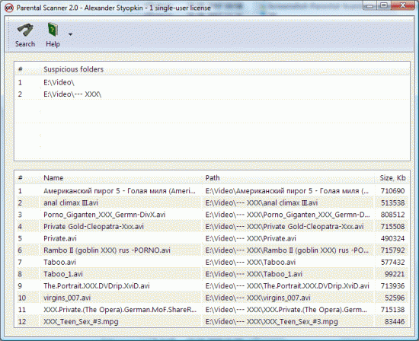
Task: Click the size value 715508
Action: [392, 226]
